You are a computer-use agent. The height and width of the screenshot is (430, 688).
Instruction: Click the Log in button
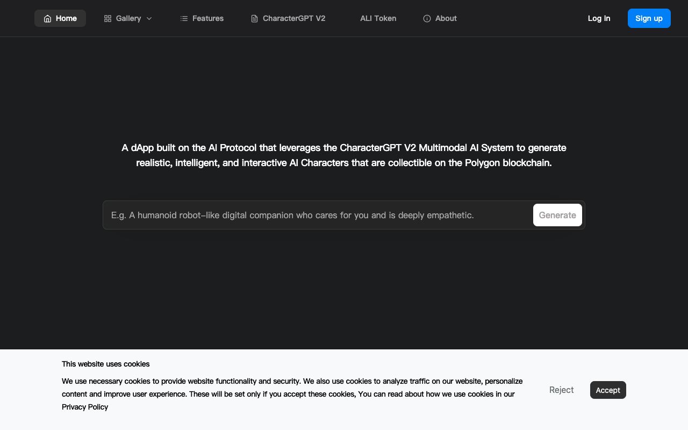pos(599,18)
